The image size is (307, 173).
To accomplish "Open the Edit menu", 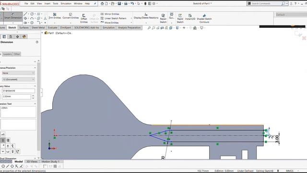I will point(32,3).
